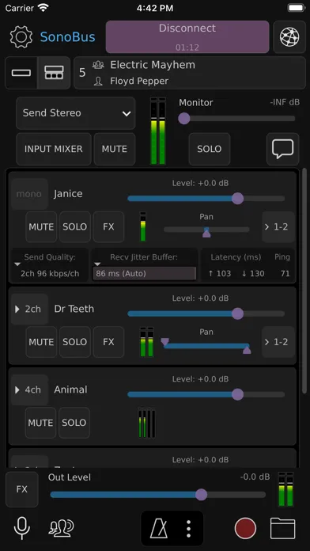Open the output FX button

point(22,489)
